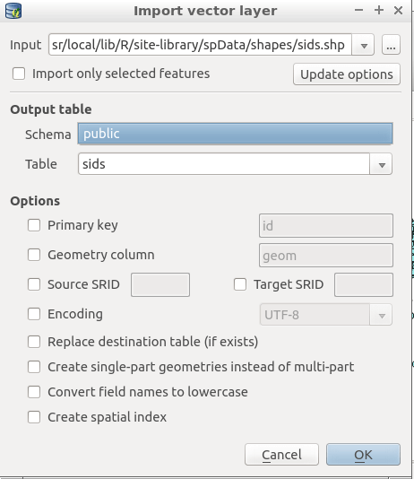Expand the Input layer dropdown arrow
This screenshot has height=479, width=414.
[x=363, y=45]
